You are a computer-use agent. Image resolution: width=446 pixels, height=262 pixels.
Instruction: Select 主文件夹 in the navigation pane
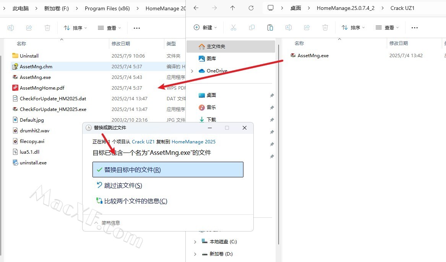231,46
